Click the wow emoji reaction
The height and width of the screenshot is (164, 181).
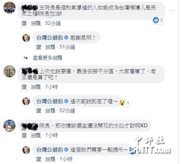coord(122,103)
